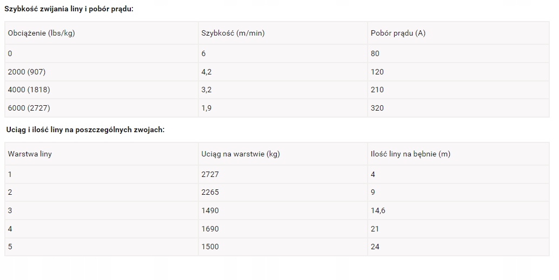This screenshot has height=280, width=559.
Task: Click the speed value "3,2"
Action: click(207, 90)
